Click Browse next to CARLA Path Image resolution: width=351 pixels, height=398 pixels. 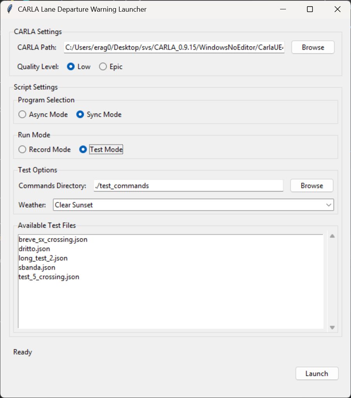coord(313,47)
